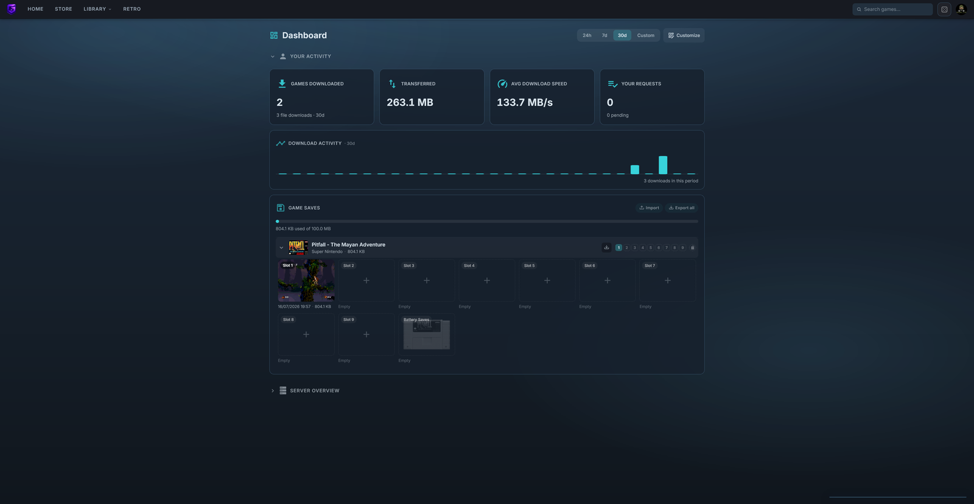
Task: Click '804.1 KB used of 100.0 MB' text
Action: click(303, 229)
